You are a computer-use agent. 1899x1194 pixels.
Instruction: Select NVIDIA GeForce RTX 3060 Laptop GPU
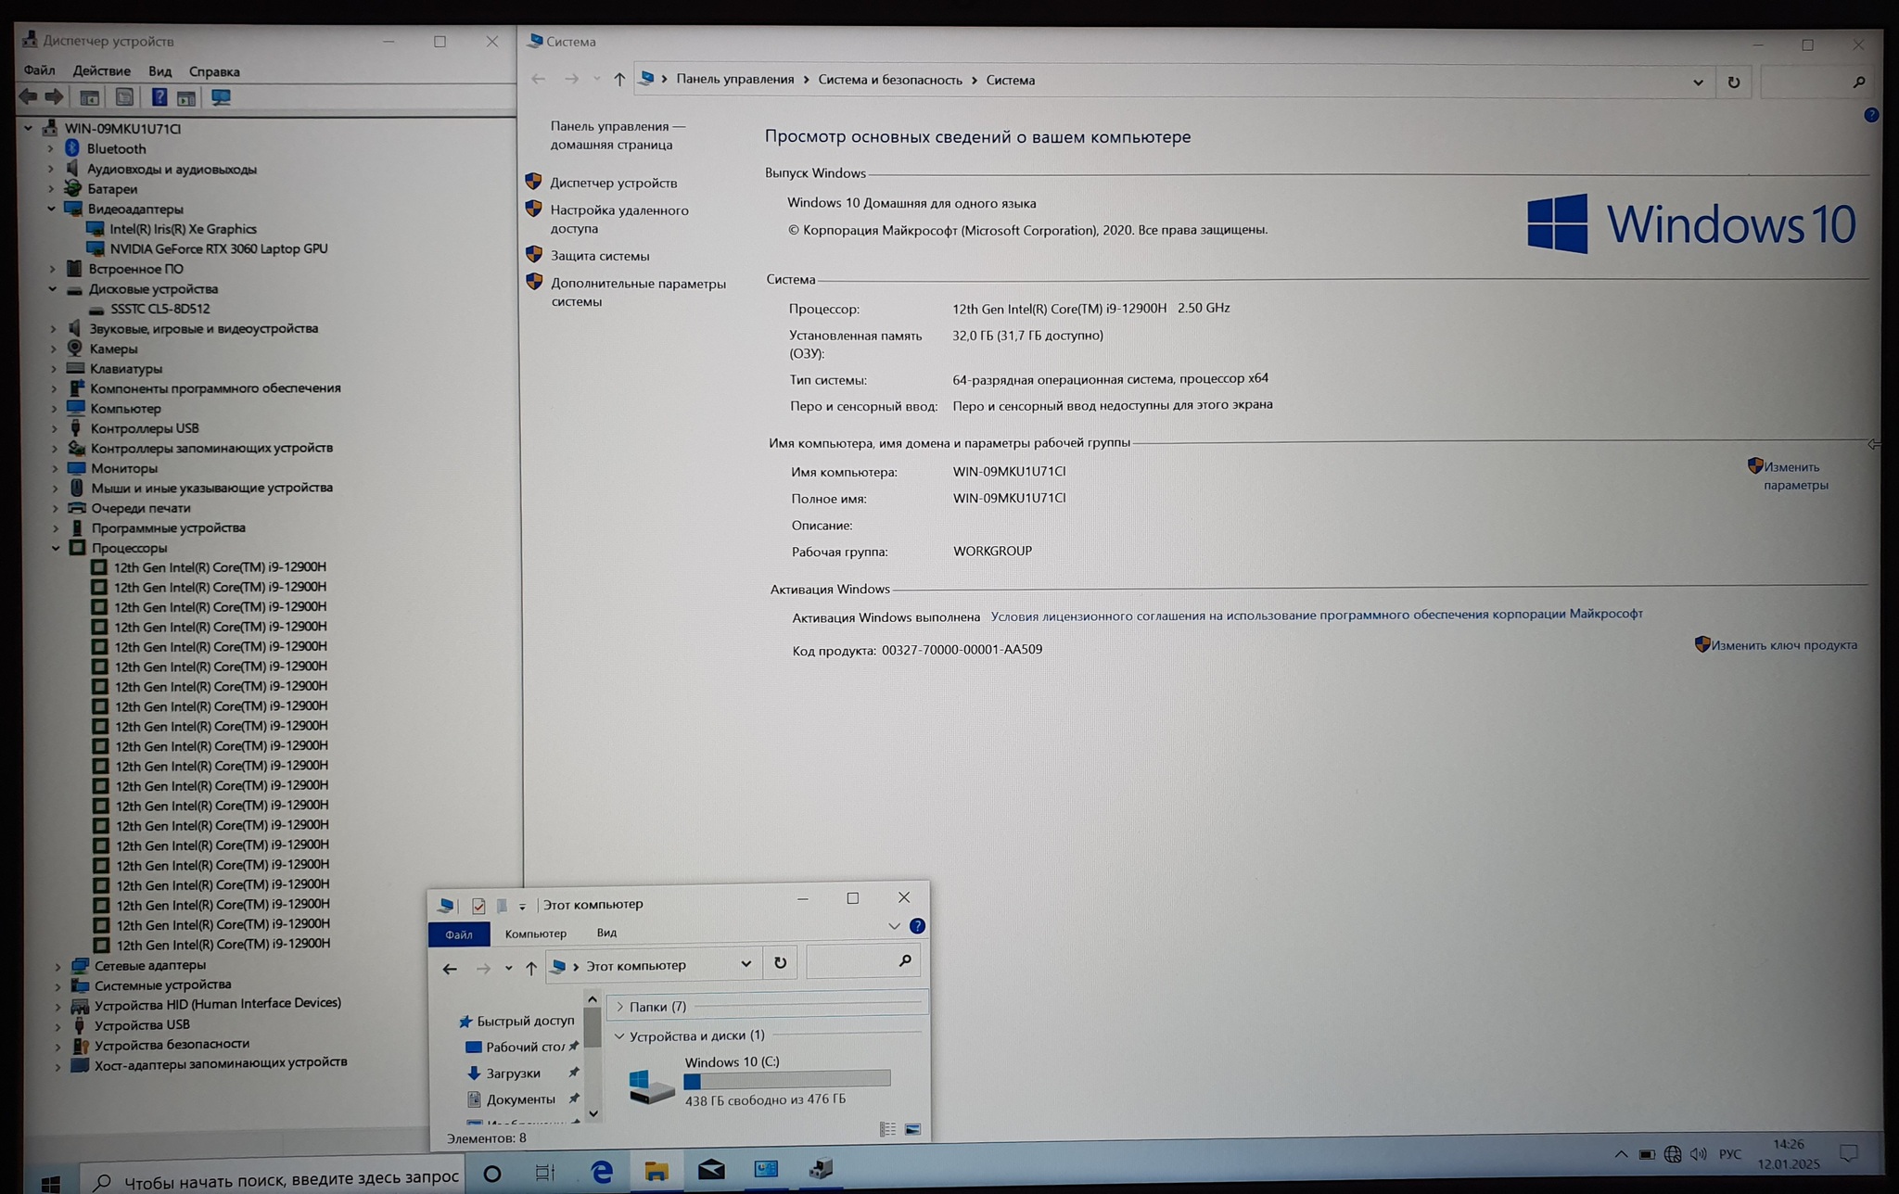click(x=218, y=248)
